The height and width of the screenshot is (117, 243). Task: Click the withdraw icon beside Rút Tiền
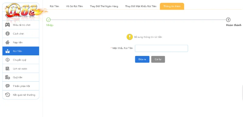[7, 51]
